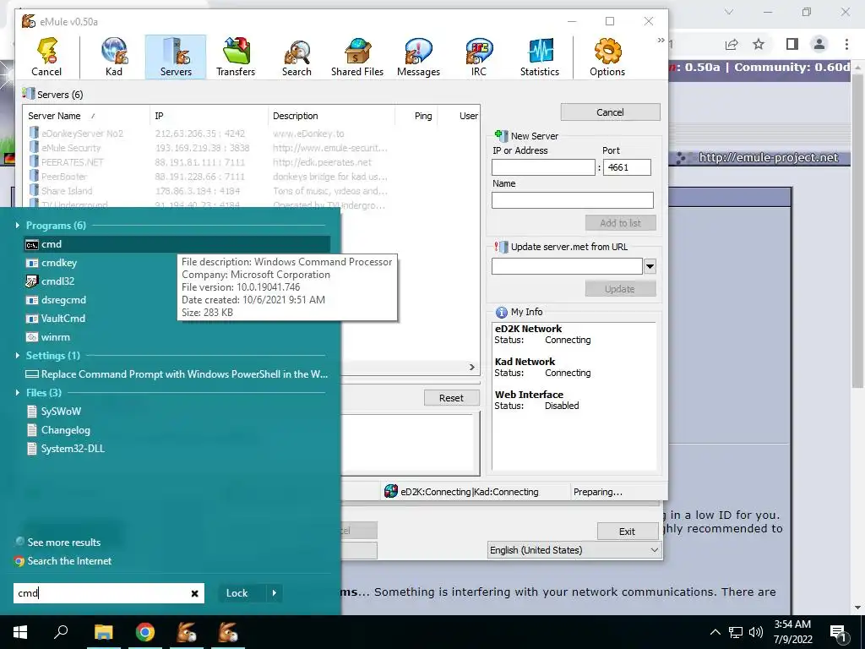Screen dimensions: 865x649
Task: Focus the IP or Address input field
Action: (543, 167)
